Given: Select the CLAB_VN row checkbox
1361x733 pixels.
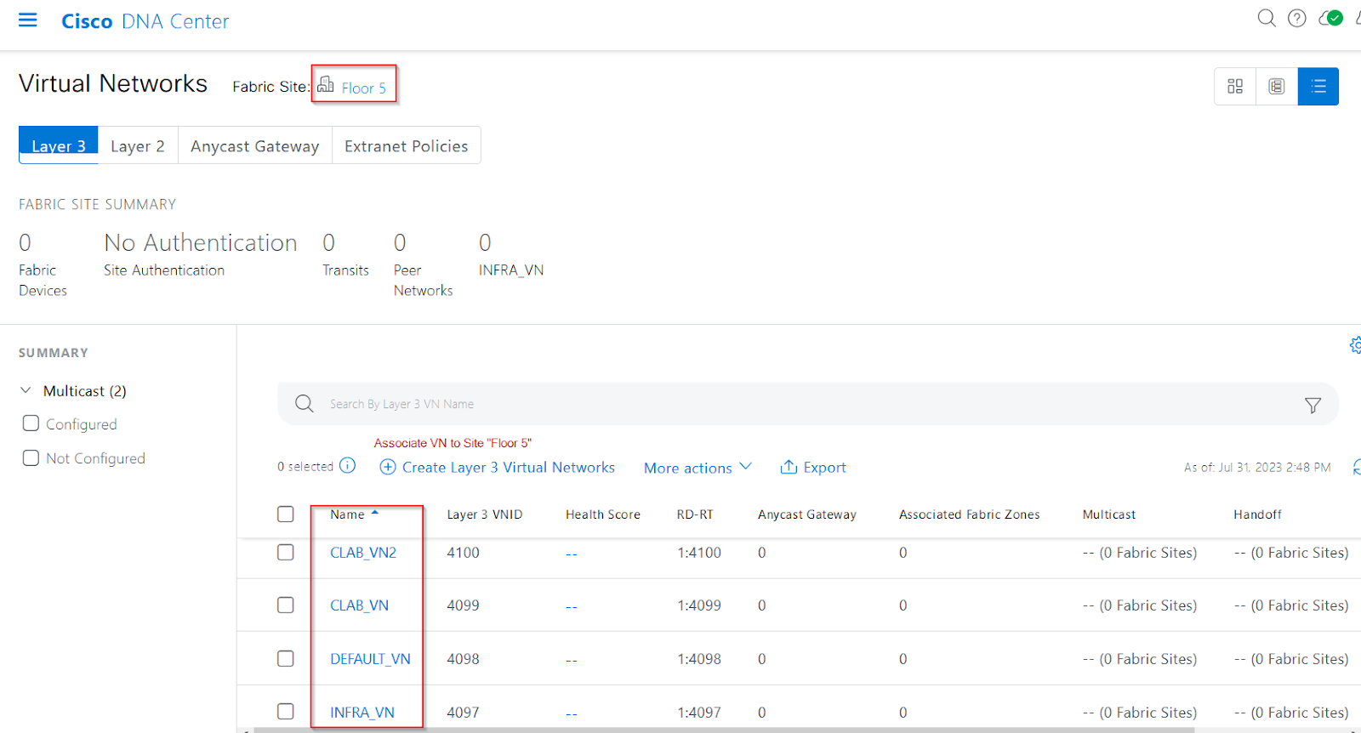Looking at the screenshot, I should pyautogui.click(x=286, y=605).
